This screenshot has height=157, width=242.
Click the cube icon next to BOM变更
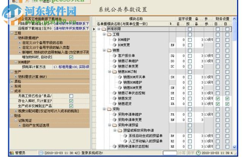point(115,45)
